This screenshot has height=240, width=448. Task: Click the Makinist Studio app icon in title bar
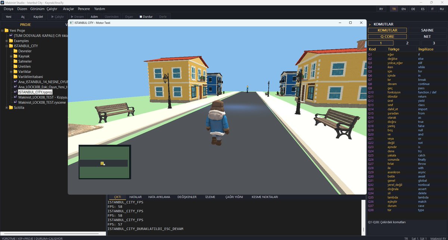(3, 2)
